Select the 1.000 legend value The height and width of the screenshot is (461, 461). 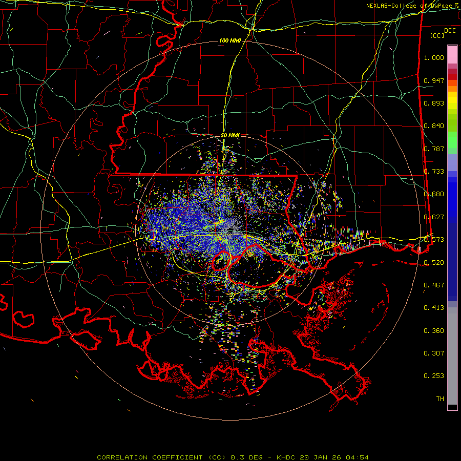[434, 57]
